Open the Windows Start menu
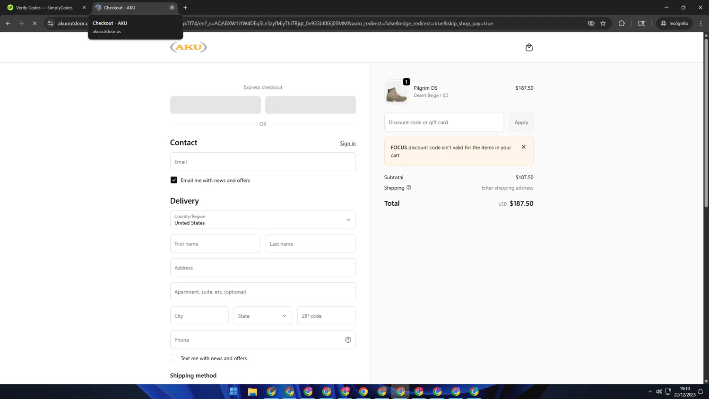The image size is (709, 399). (233, 391)
